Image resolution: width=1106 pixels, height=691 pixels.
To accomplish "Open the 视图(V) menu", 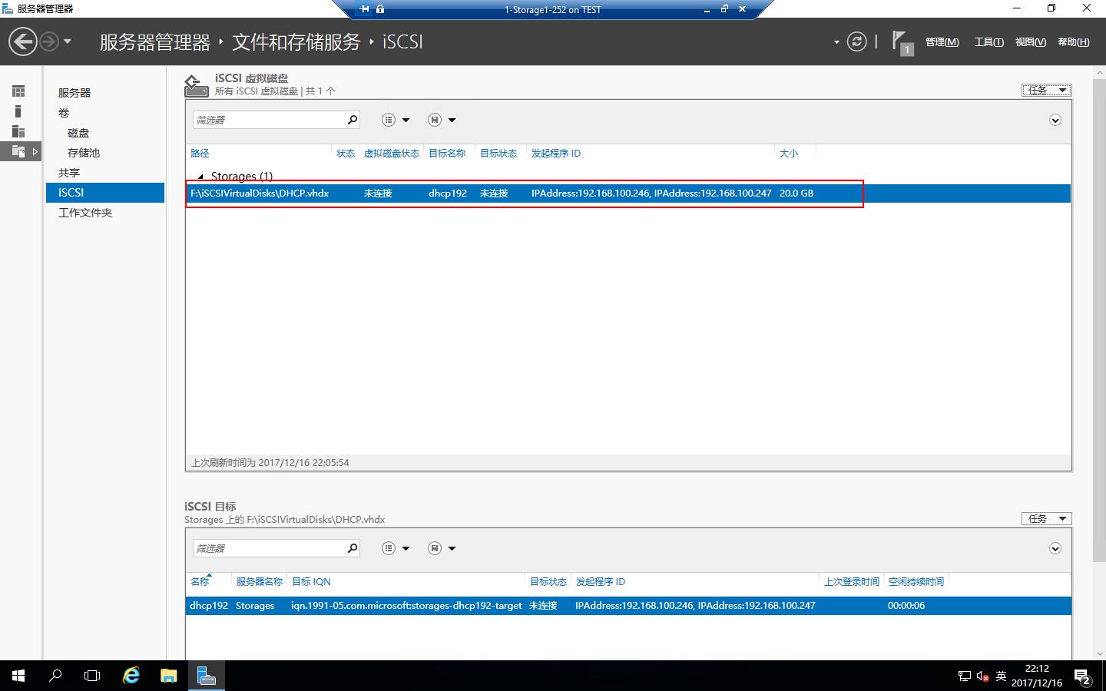I will click(1030, 42).
